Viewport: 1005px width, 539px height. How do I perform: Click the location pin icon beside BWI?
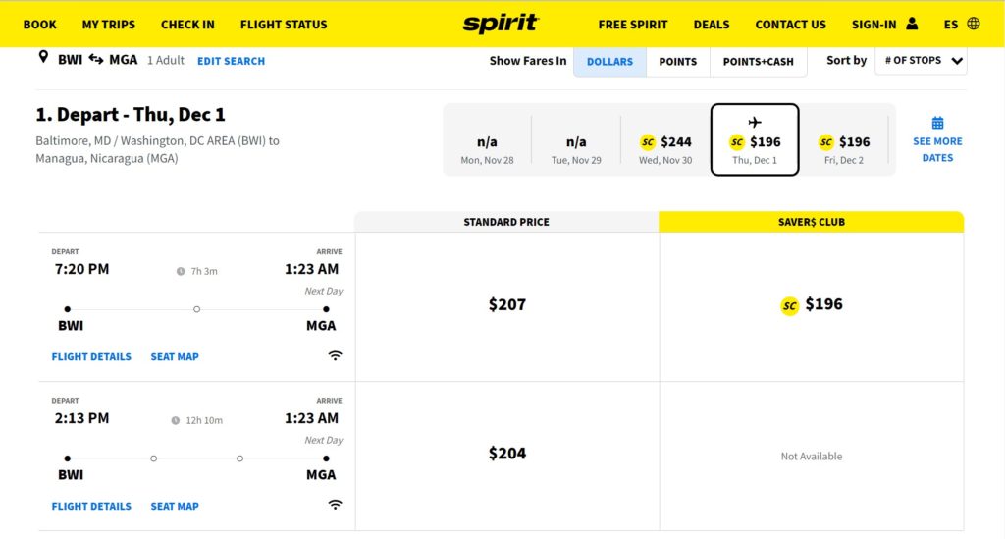[43, 58]
